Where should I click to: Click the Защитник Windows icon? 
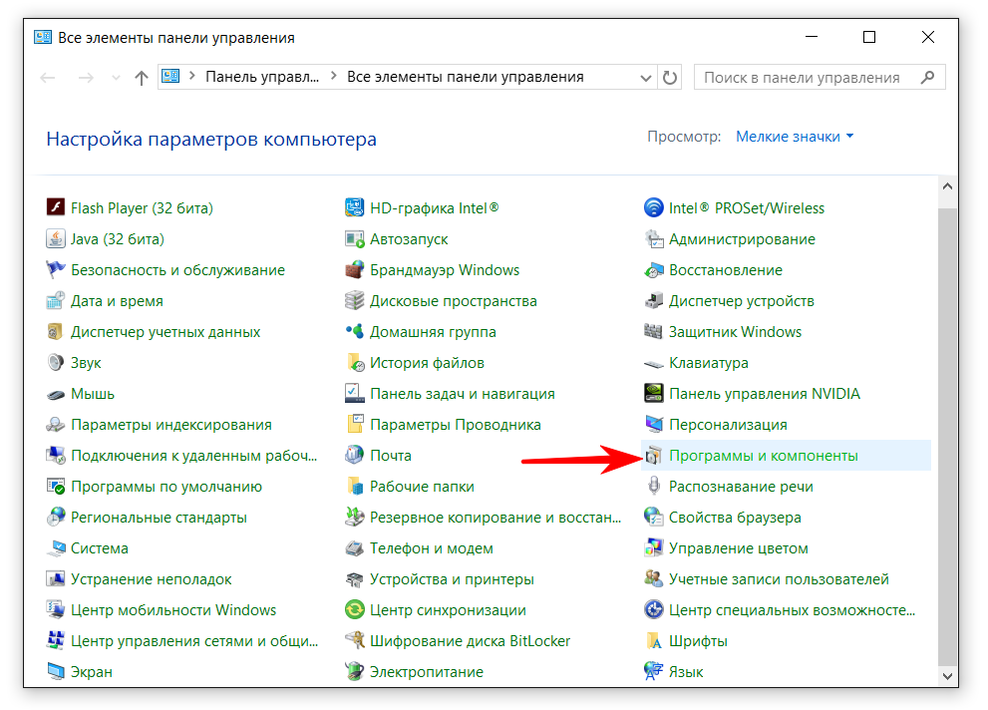tap(654, 332)
